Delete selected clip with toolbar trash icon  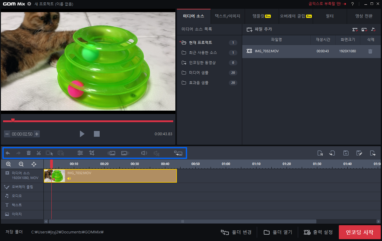(x=29, y=153)
